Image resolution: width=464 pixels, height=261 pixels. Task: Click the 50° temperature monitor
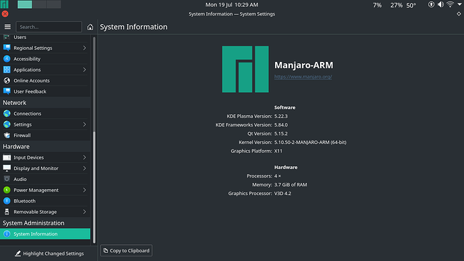[x=411, y=5]
